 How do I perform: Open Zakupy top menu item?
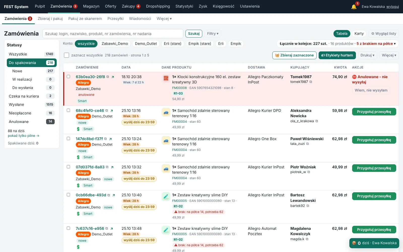131,6
